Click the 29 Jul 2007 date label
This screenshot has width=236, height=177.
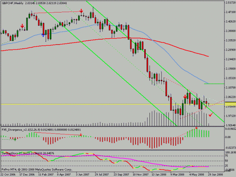[x=102, y=174]
